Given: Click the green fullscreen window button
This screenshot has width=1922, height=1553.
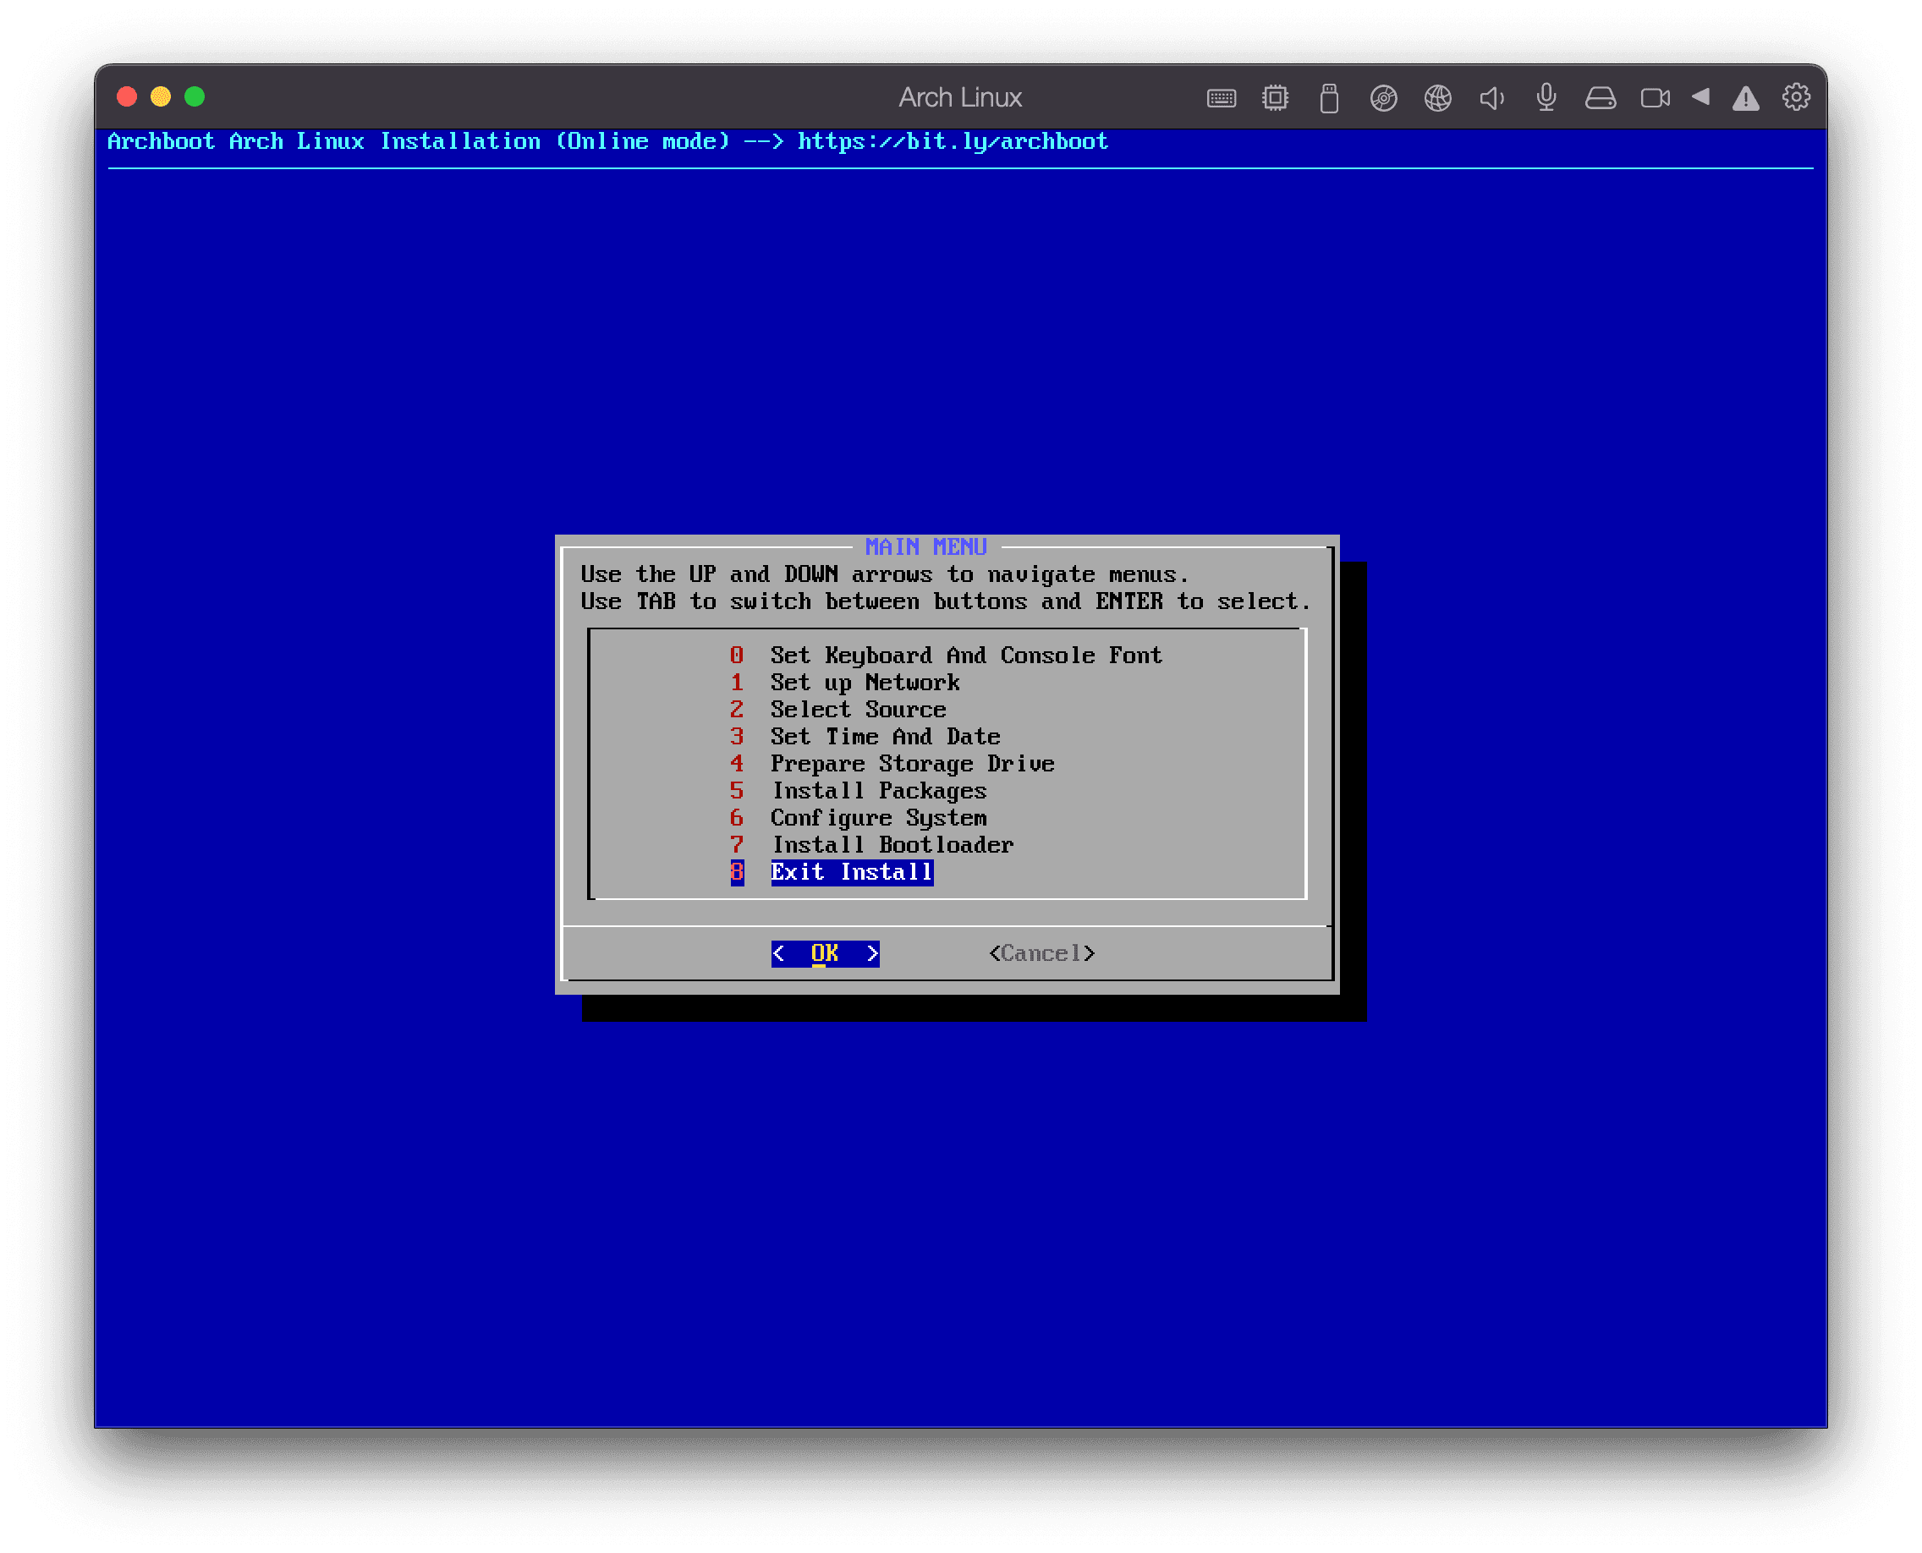Looking at the screenshot, I should (195, 96).
